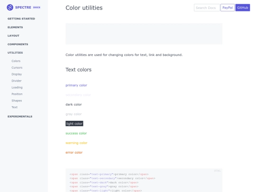Click the DOCS badge beside Spectre
The height and width of the screenshot is (192, 256).
[x=37, y=7]
